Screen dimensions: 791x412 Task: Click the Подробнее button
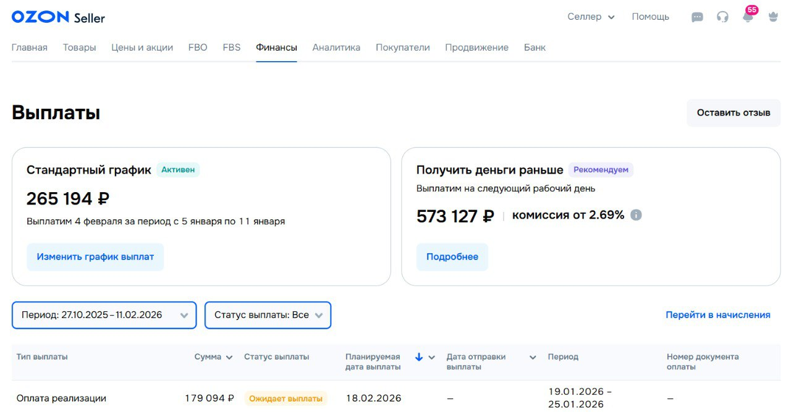[x=452, y=256]
